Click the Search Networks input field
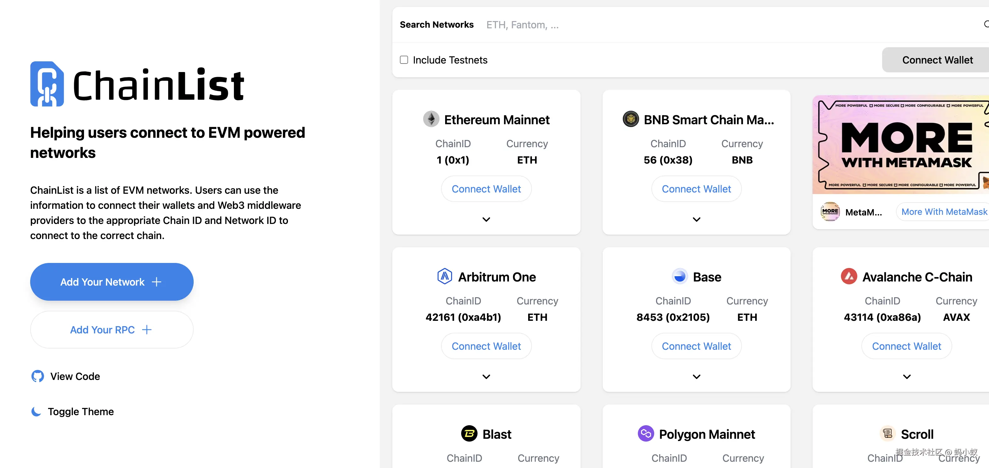 [x=691, y=25]
